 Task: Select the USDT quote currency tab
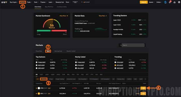(41, 75)
